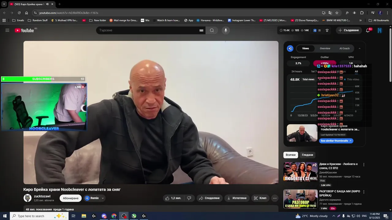Reload the page in browser toolbar
This screenshot has width=392, height=220.
coord(19,13)
